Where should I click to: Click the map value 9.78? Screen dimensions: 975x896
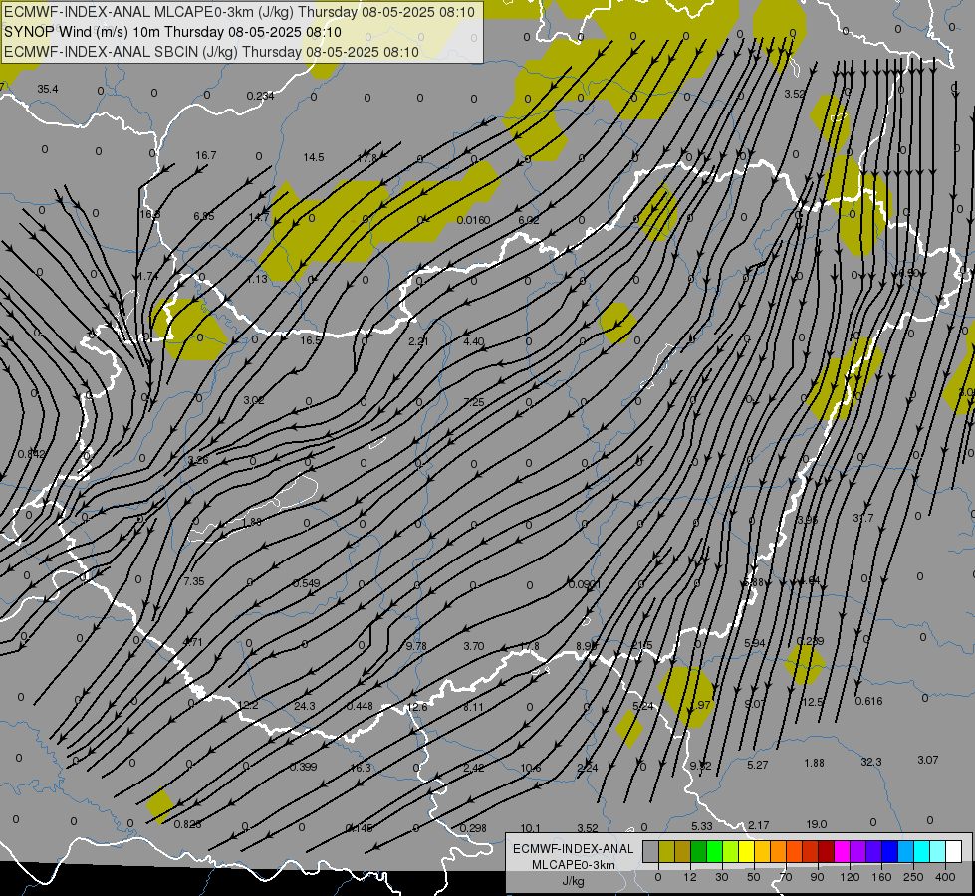pos(416,646)
